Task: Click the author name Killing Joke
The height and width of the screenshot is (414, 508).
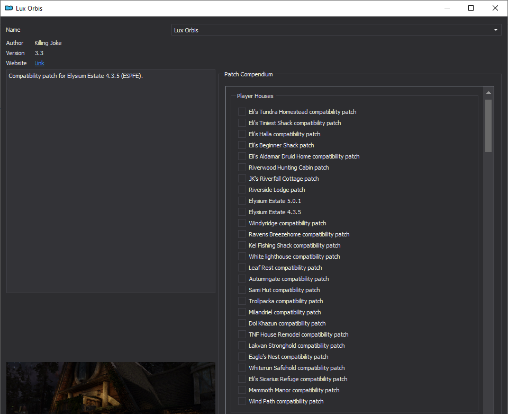Action: point(48,43)
